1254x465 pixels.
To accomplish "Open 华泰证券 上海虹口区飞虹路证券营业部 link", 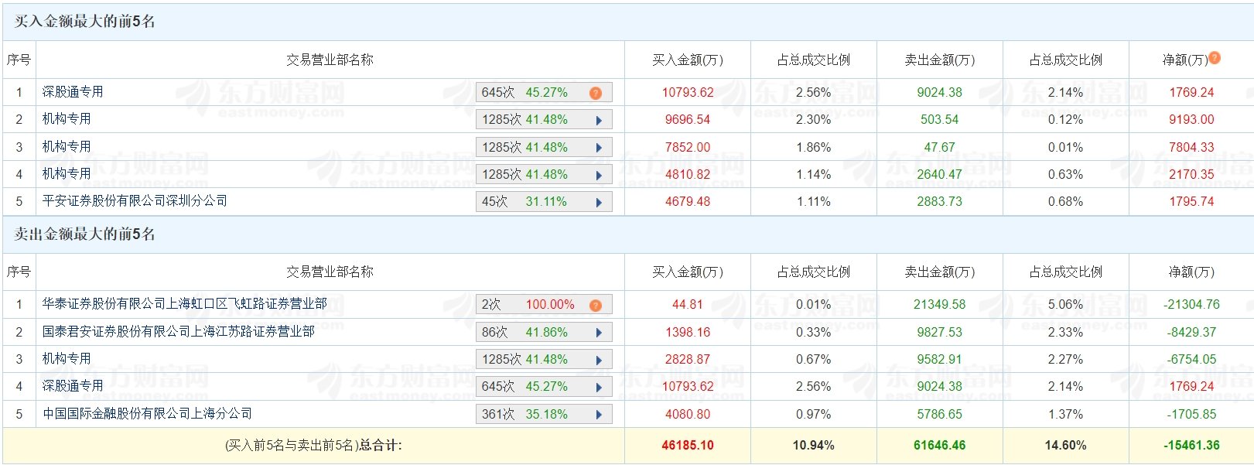I will tap(184, 304).
